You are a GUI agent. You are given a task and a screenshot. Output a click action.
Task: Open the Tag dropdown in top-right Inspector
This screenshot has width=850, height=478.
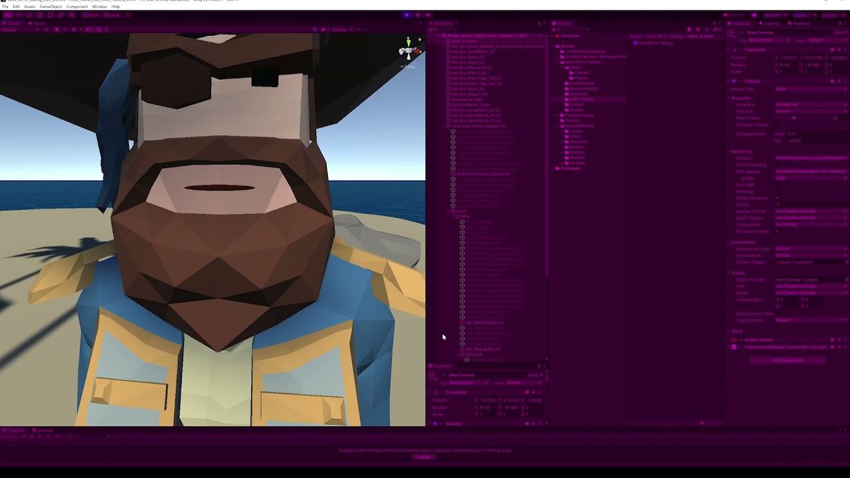coord(769,40)
